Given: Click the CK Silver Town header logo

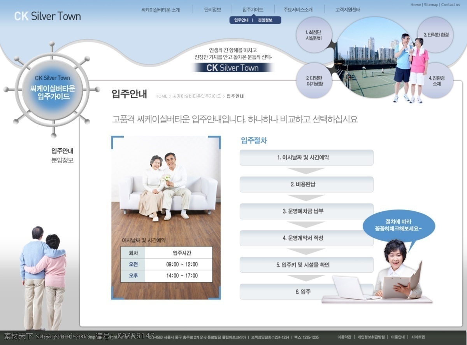Looking at the screenshot, I should [x=47, y=16].
